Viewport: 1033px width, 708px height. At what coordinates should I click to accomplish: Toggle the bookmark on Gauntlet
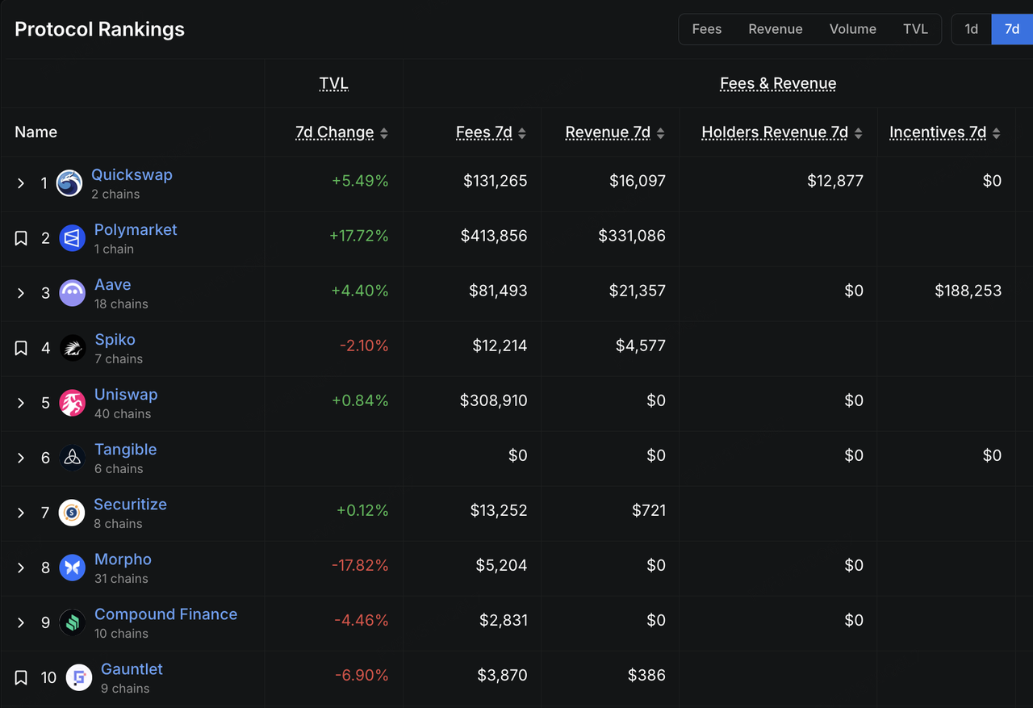[x=21, y=677]
